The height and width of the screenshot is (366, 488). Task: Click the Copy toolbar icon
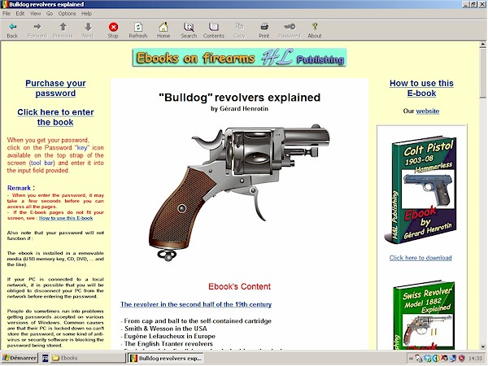click(x=239, y=30)
